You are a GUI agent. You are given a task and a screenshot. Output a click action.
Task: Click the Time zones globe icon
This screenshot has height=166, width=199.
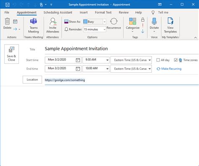[181, 60]
